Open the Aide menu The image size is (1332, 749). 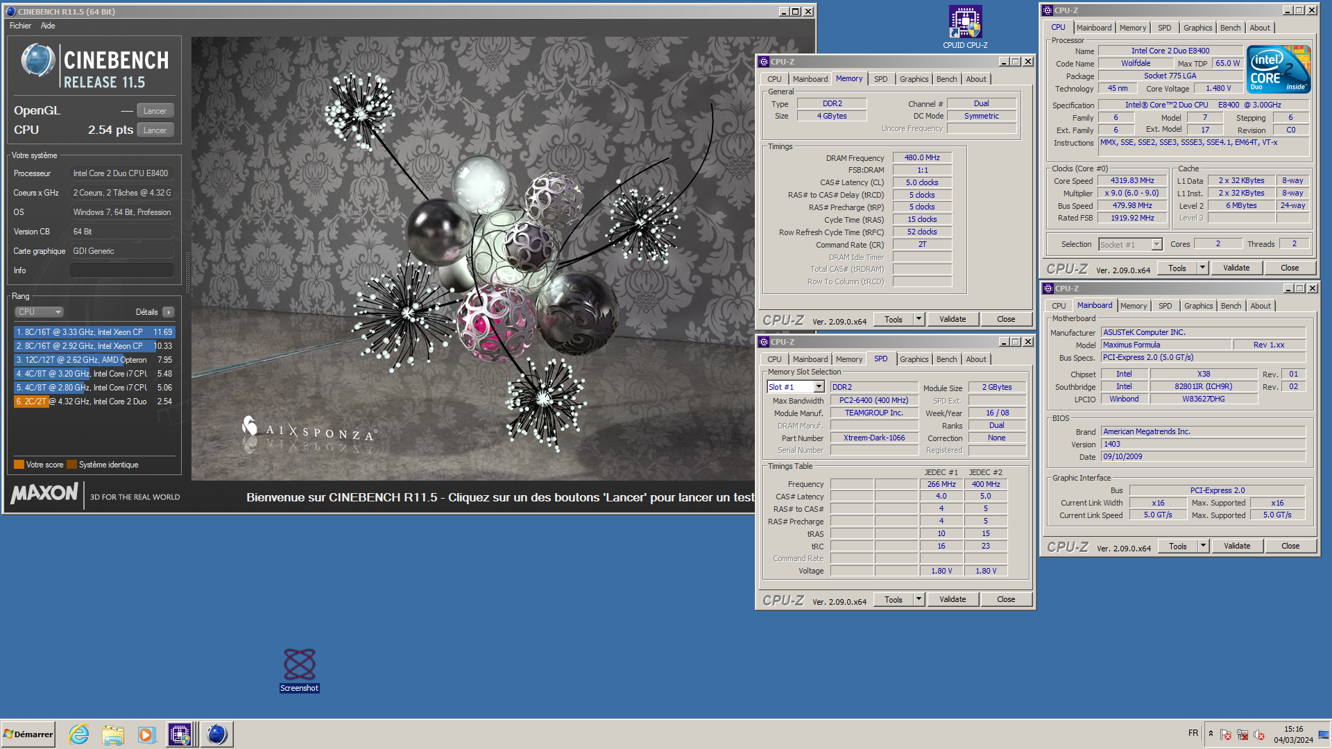tap(48, 26)
